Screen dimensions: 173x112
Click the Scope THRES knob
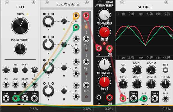165,84
